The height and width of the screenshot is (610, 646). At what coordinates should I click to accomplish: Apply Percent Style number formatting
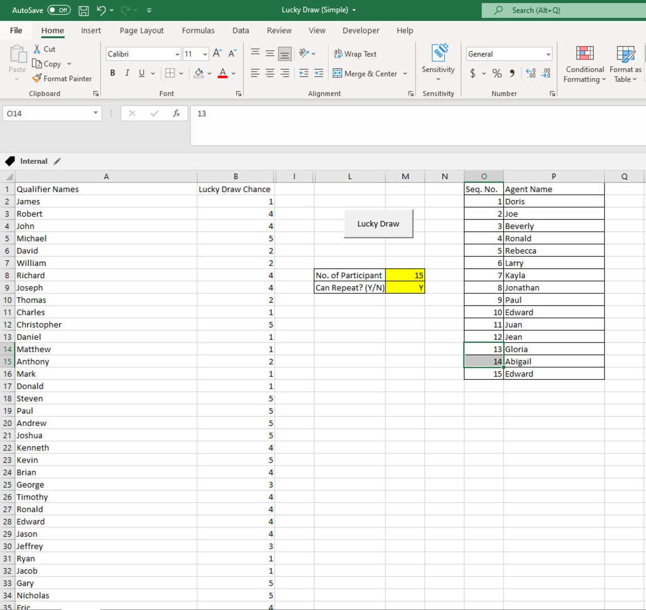pyautogui.click(x=496, y=73)
